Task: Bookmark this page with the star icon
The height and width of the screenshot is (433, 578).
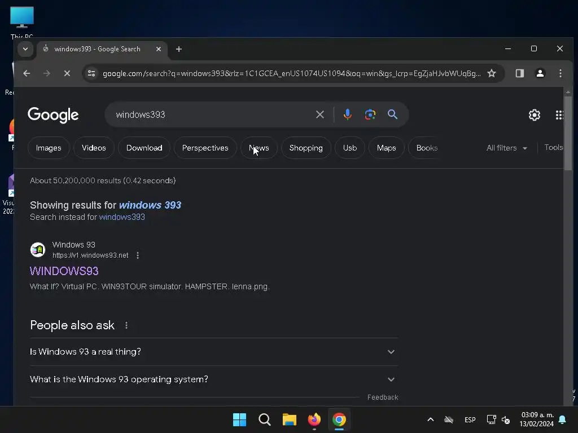Action: 492,73
